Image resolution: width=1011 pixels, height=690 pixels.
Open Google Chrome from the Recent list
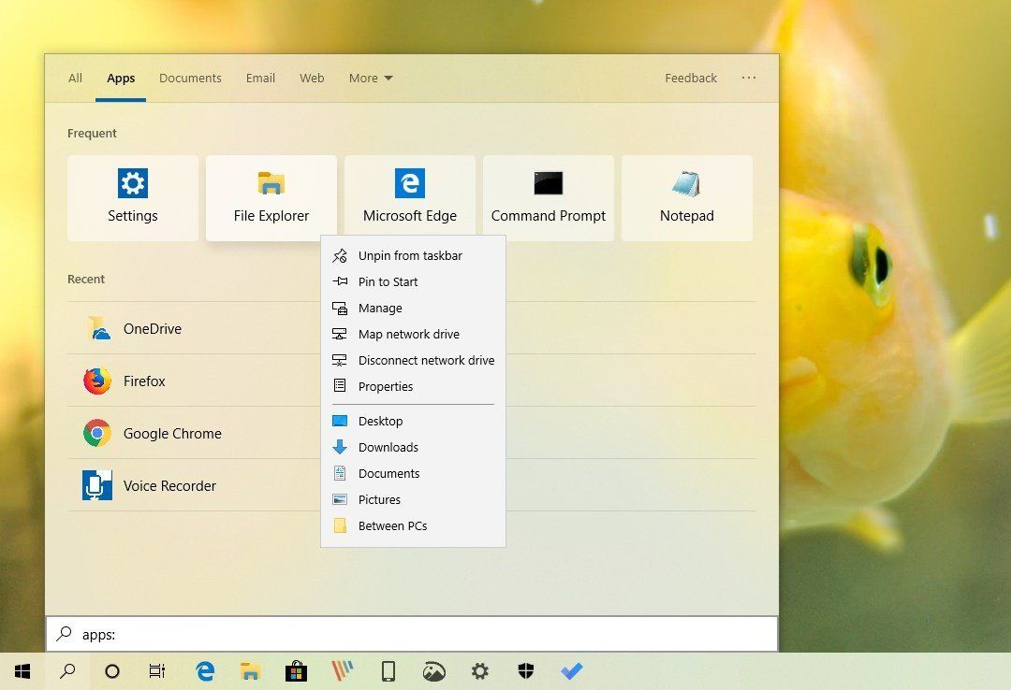pyautogui.click(x=172, y=433)
